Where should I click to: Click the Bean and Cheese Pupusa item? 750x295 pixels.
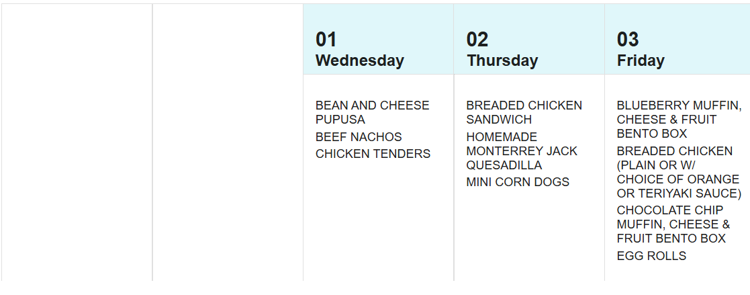pyautogui.click(x=372, y=112)
